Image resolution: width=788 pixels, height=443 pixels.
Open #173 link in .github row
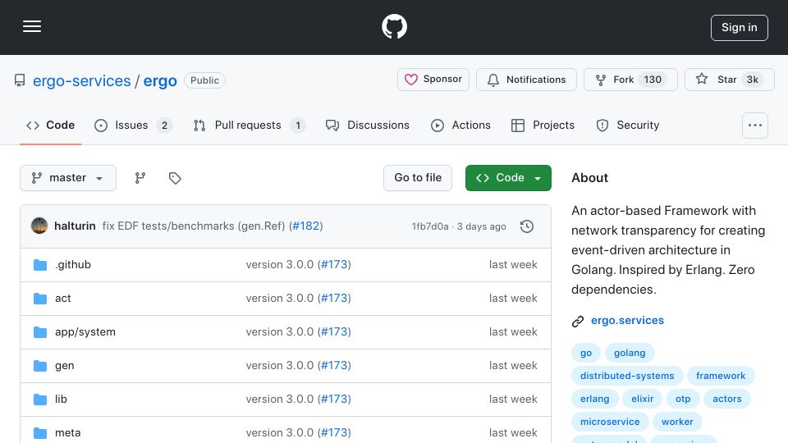pyautogui.click(x=334, y=265)
